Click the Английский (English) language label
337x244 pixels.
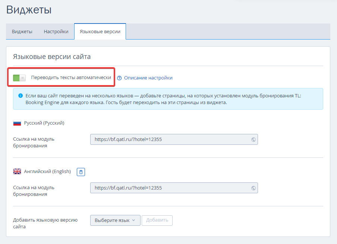pos(47,172)
